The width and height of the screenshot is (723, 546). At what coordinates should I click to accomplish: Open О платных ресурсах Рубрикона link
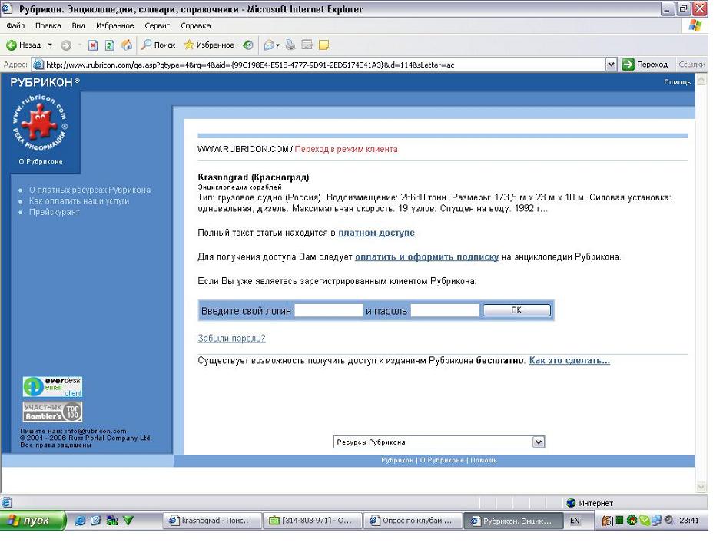pyautogui.click(x=90, y=190)
